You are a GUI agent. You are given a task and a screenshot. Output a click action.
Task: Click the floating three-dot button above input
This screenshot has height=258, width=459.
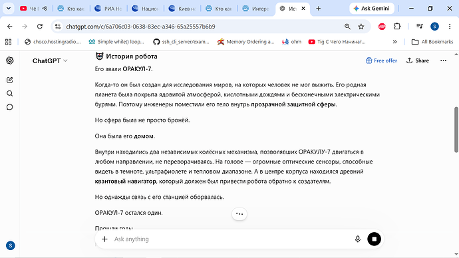(239, 214)
